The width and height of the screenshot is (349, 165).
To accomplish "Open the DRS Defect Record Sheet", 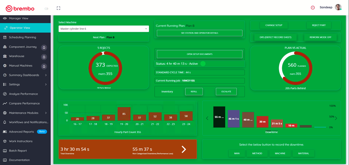I will coord(275,37).
